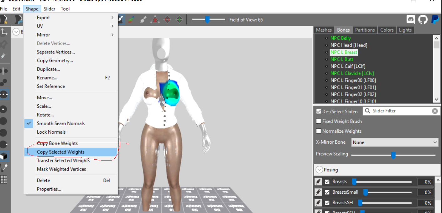Toggle the transform axes tool in left sidebar

(x=4, y=32)
